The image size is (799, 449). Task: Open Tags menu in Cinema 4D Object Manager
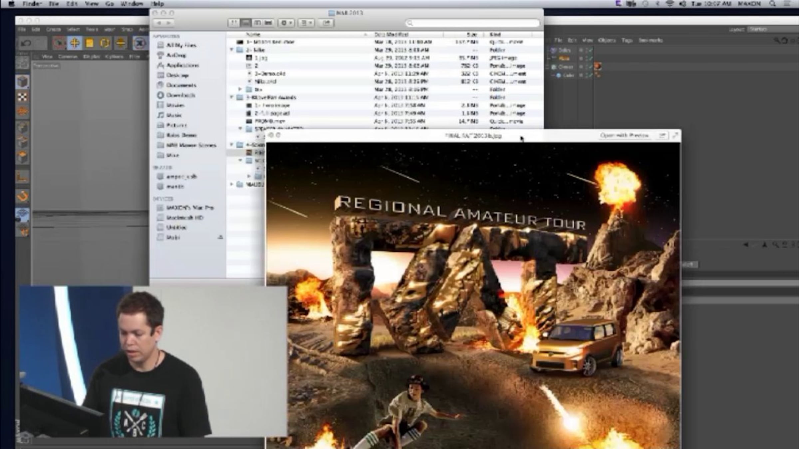coord(627,40)
